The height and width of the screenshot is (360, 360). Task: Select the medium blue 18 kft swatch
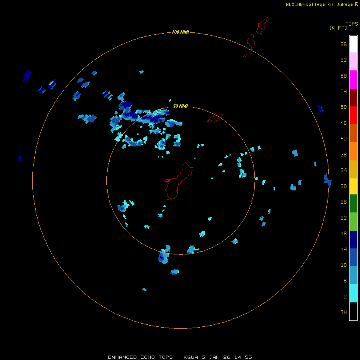353,257
